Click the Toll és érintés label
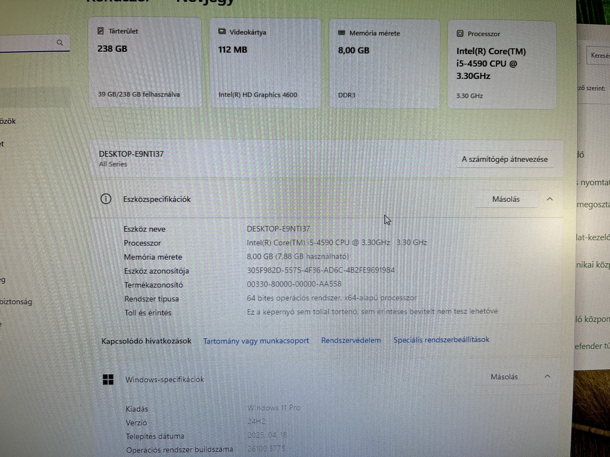 coord(148,313)
